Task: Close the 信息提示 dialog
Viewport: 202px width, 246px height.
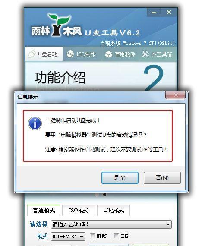Action: (176, 95)
